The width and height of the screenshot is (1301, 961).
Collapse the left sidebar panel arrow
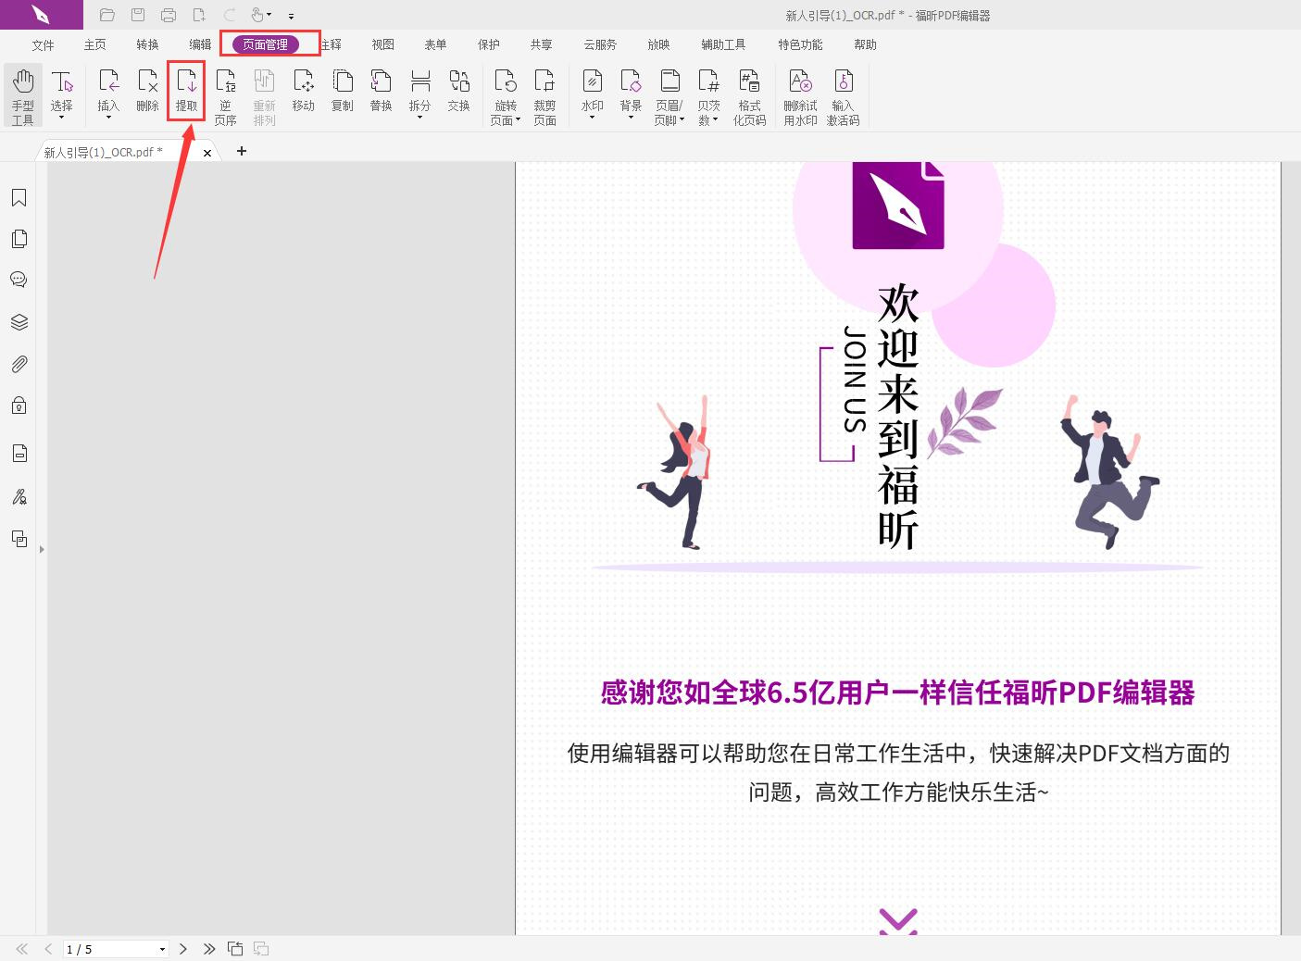click(41, 548)
